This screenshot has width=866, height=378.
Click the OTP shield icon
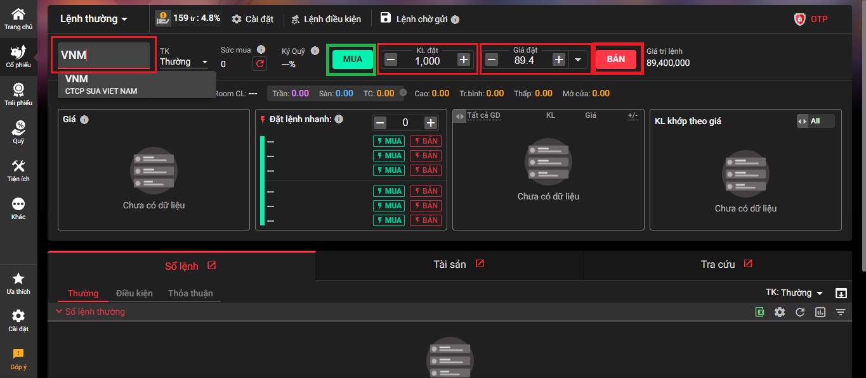(x=800, y=19)
